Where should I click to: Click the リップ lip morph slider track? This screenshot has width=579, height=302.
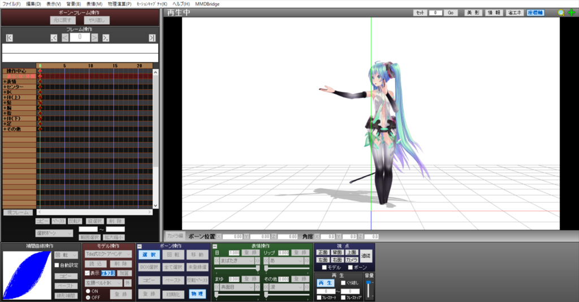coord(286,268)
